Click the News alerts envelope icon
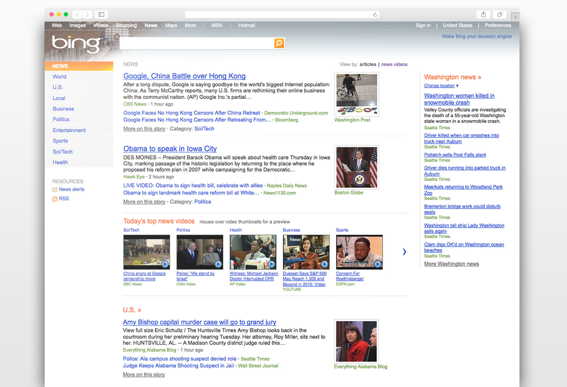Image resolution: width=567 pixels, height=387 pixels. point(55,189)
